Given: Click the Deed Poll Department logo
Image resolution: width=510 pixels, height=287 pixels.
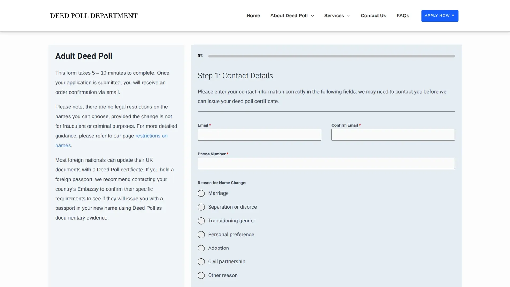Looking at the screenshot, I should tap(94, 16).
